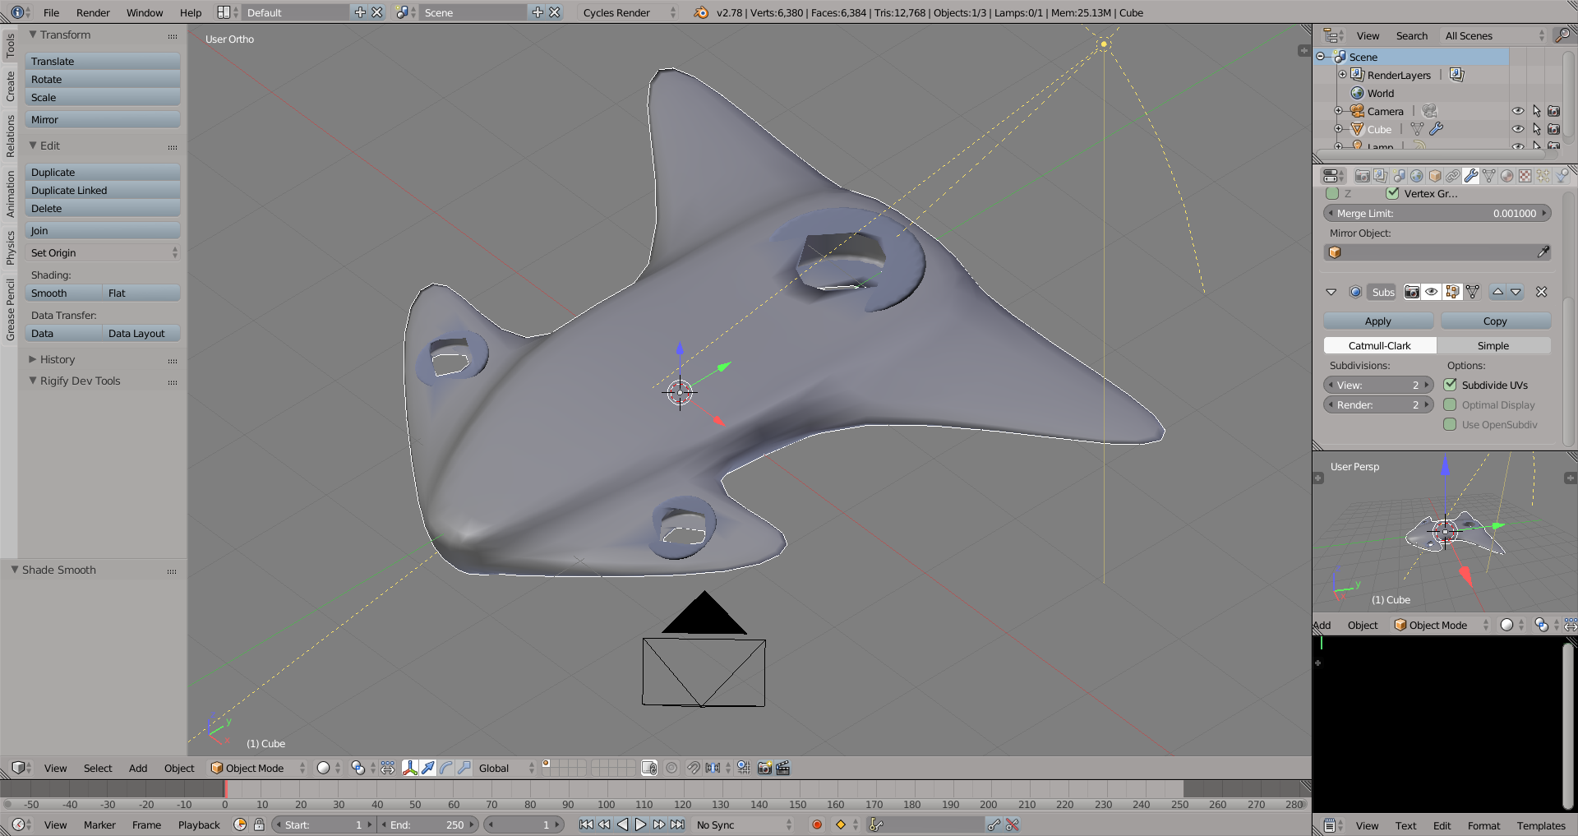Click the translate manipulator arrow icon
The height and width of the screenshot is (836, 1578).
pyautogui.click(x=428, y=768)
